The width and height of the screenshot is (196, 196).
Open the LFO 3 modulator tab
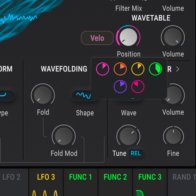pos(46,177)
